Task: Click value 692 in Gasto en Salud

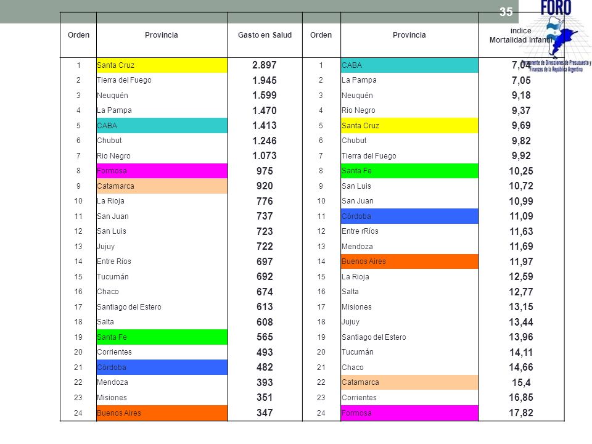Action: [265, 276]
